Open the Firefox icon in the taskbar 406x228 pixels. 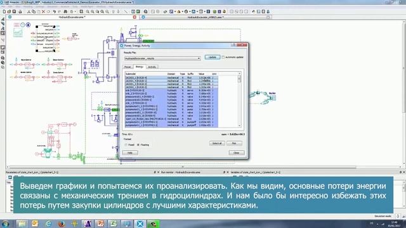pos(61,224)
